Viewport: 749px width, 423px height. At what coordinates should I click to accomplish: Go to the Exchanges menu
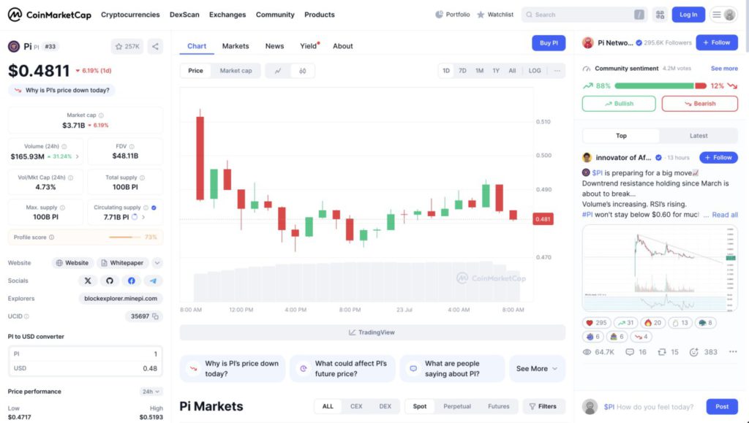click(x=227, y=15)
